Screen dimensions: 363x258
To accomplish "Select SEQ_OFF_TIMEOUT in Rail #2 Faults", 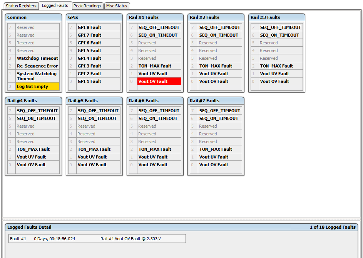I will (x=219, y=27).
